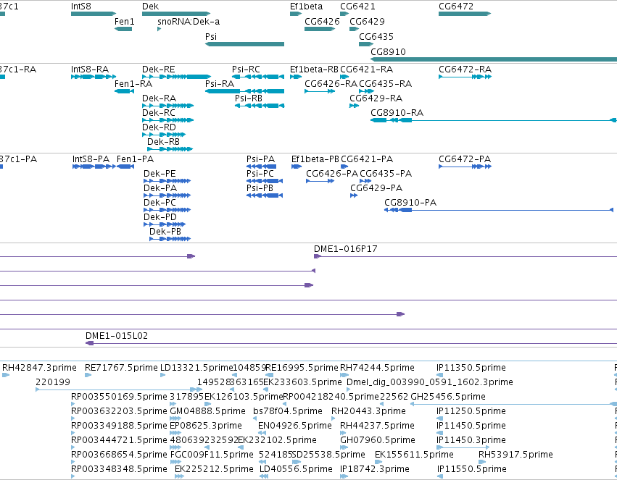Click the CG6429-RA transcript
Screen dimensions: 617x480
pos(354,106)
